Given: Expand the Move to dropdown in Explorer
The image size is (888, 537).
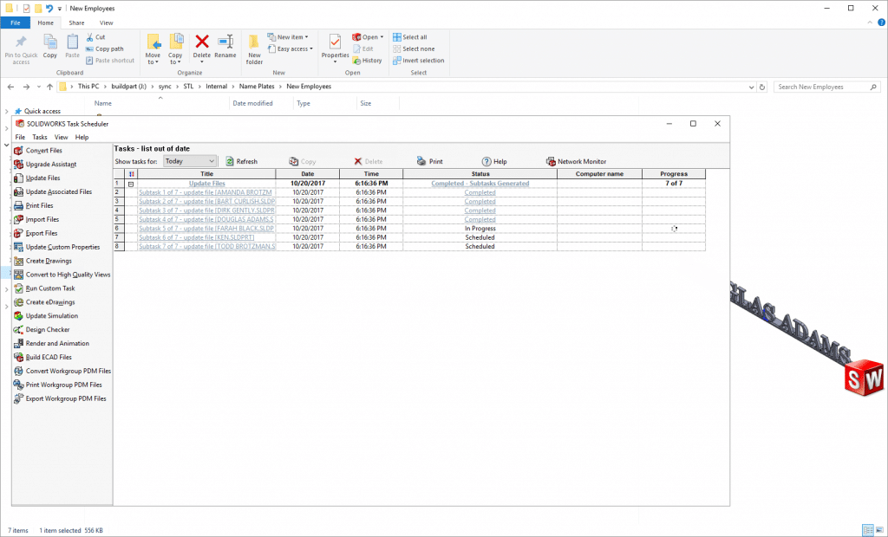Looking at the screenshot, I should click(153, 59).
